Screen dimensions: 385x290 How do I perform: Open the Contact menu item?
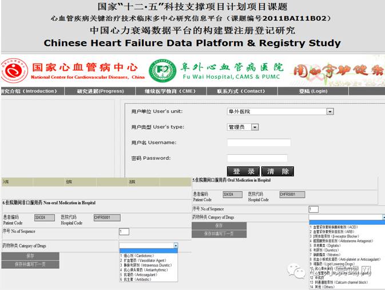[x=241, y=91]
